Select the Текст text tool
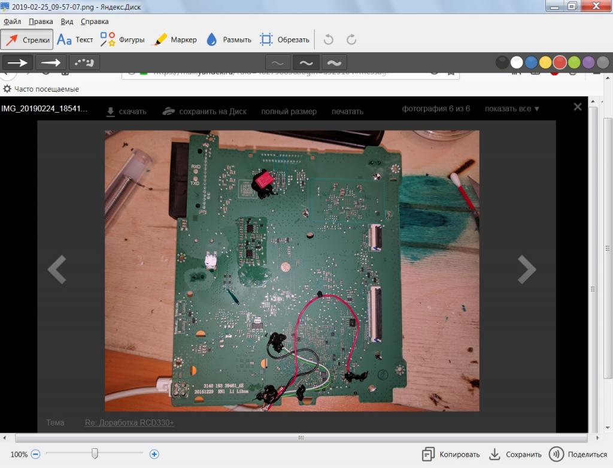 tap(75, 40)
